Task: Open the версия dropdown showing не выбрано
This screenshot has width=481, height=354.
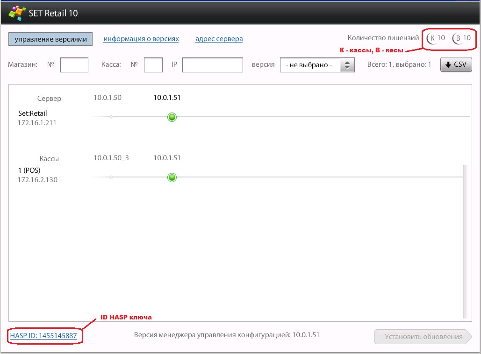Action: (317, 65)
